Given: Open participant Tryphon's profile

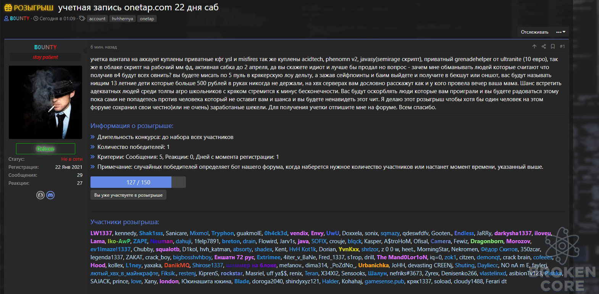Looking at the screenshot, I should coord(223,233).
